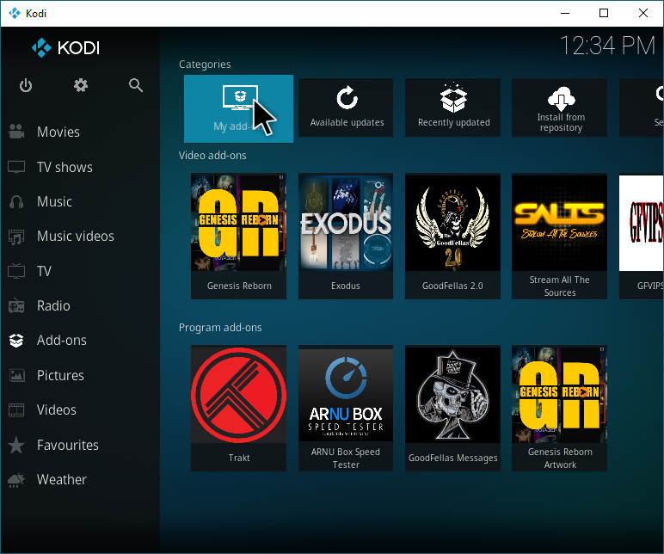Image resolution: width=664 pixels, height=554 pixels.
Task: Click the Kodi icon in the title bar
Action: [x=15, y=13]
